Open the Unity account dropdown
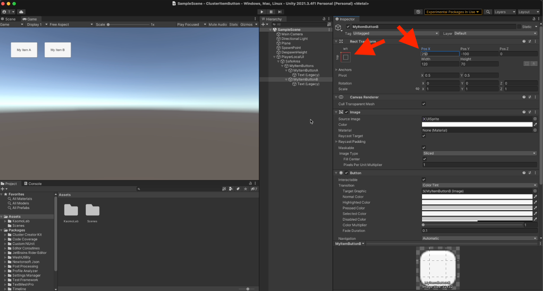 tap(9, 12)
